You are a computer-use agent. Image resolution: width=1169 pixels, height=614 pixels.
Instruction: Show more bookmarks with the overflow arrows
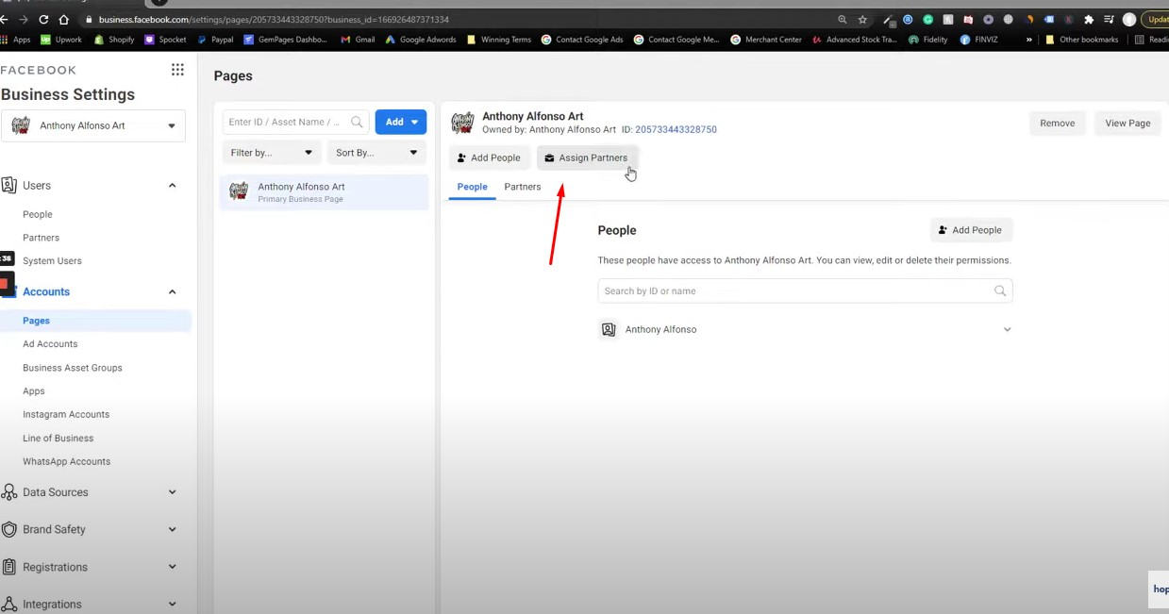coord(1028,40)
